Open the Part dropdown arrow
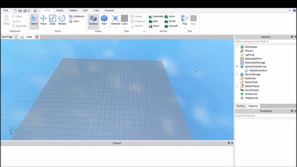 [x=104, y=28]
